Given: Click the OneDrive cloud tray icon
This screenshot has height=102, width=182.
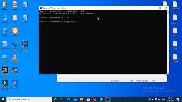Looking at the screenshot, I should tap(159, 99).
